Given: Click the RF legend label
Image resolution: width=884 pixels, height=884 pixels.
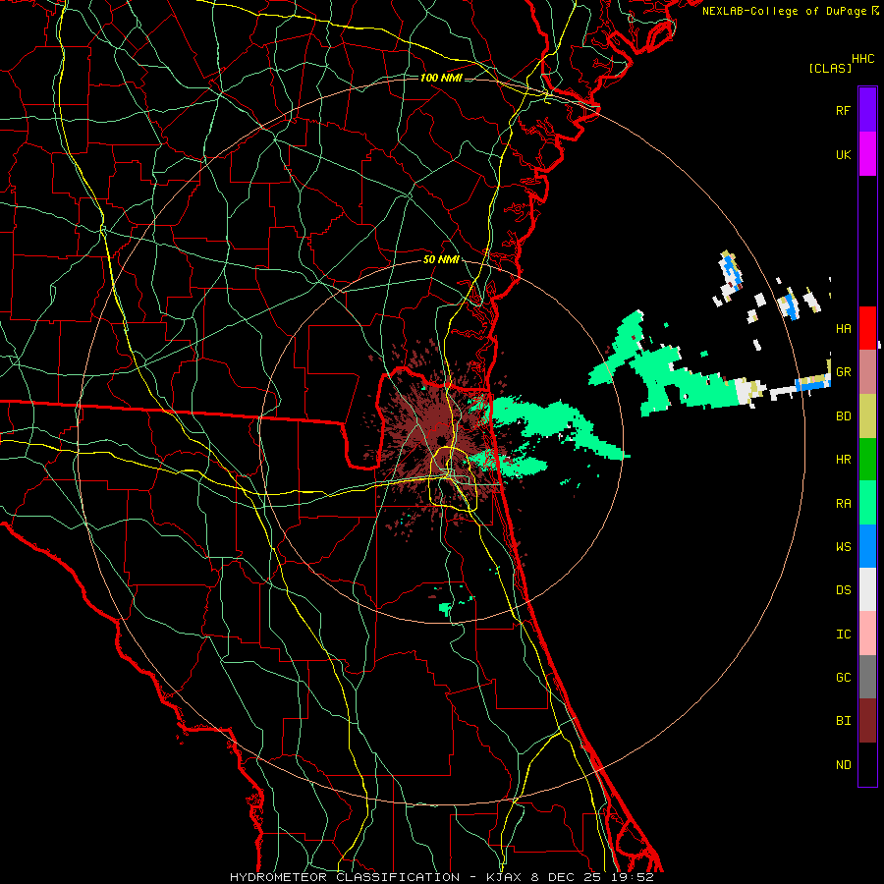Looking at the screenshot, I should 843,110.
